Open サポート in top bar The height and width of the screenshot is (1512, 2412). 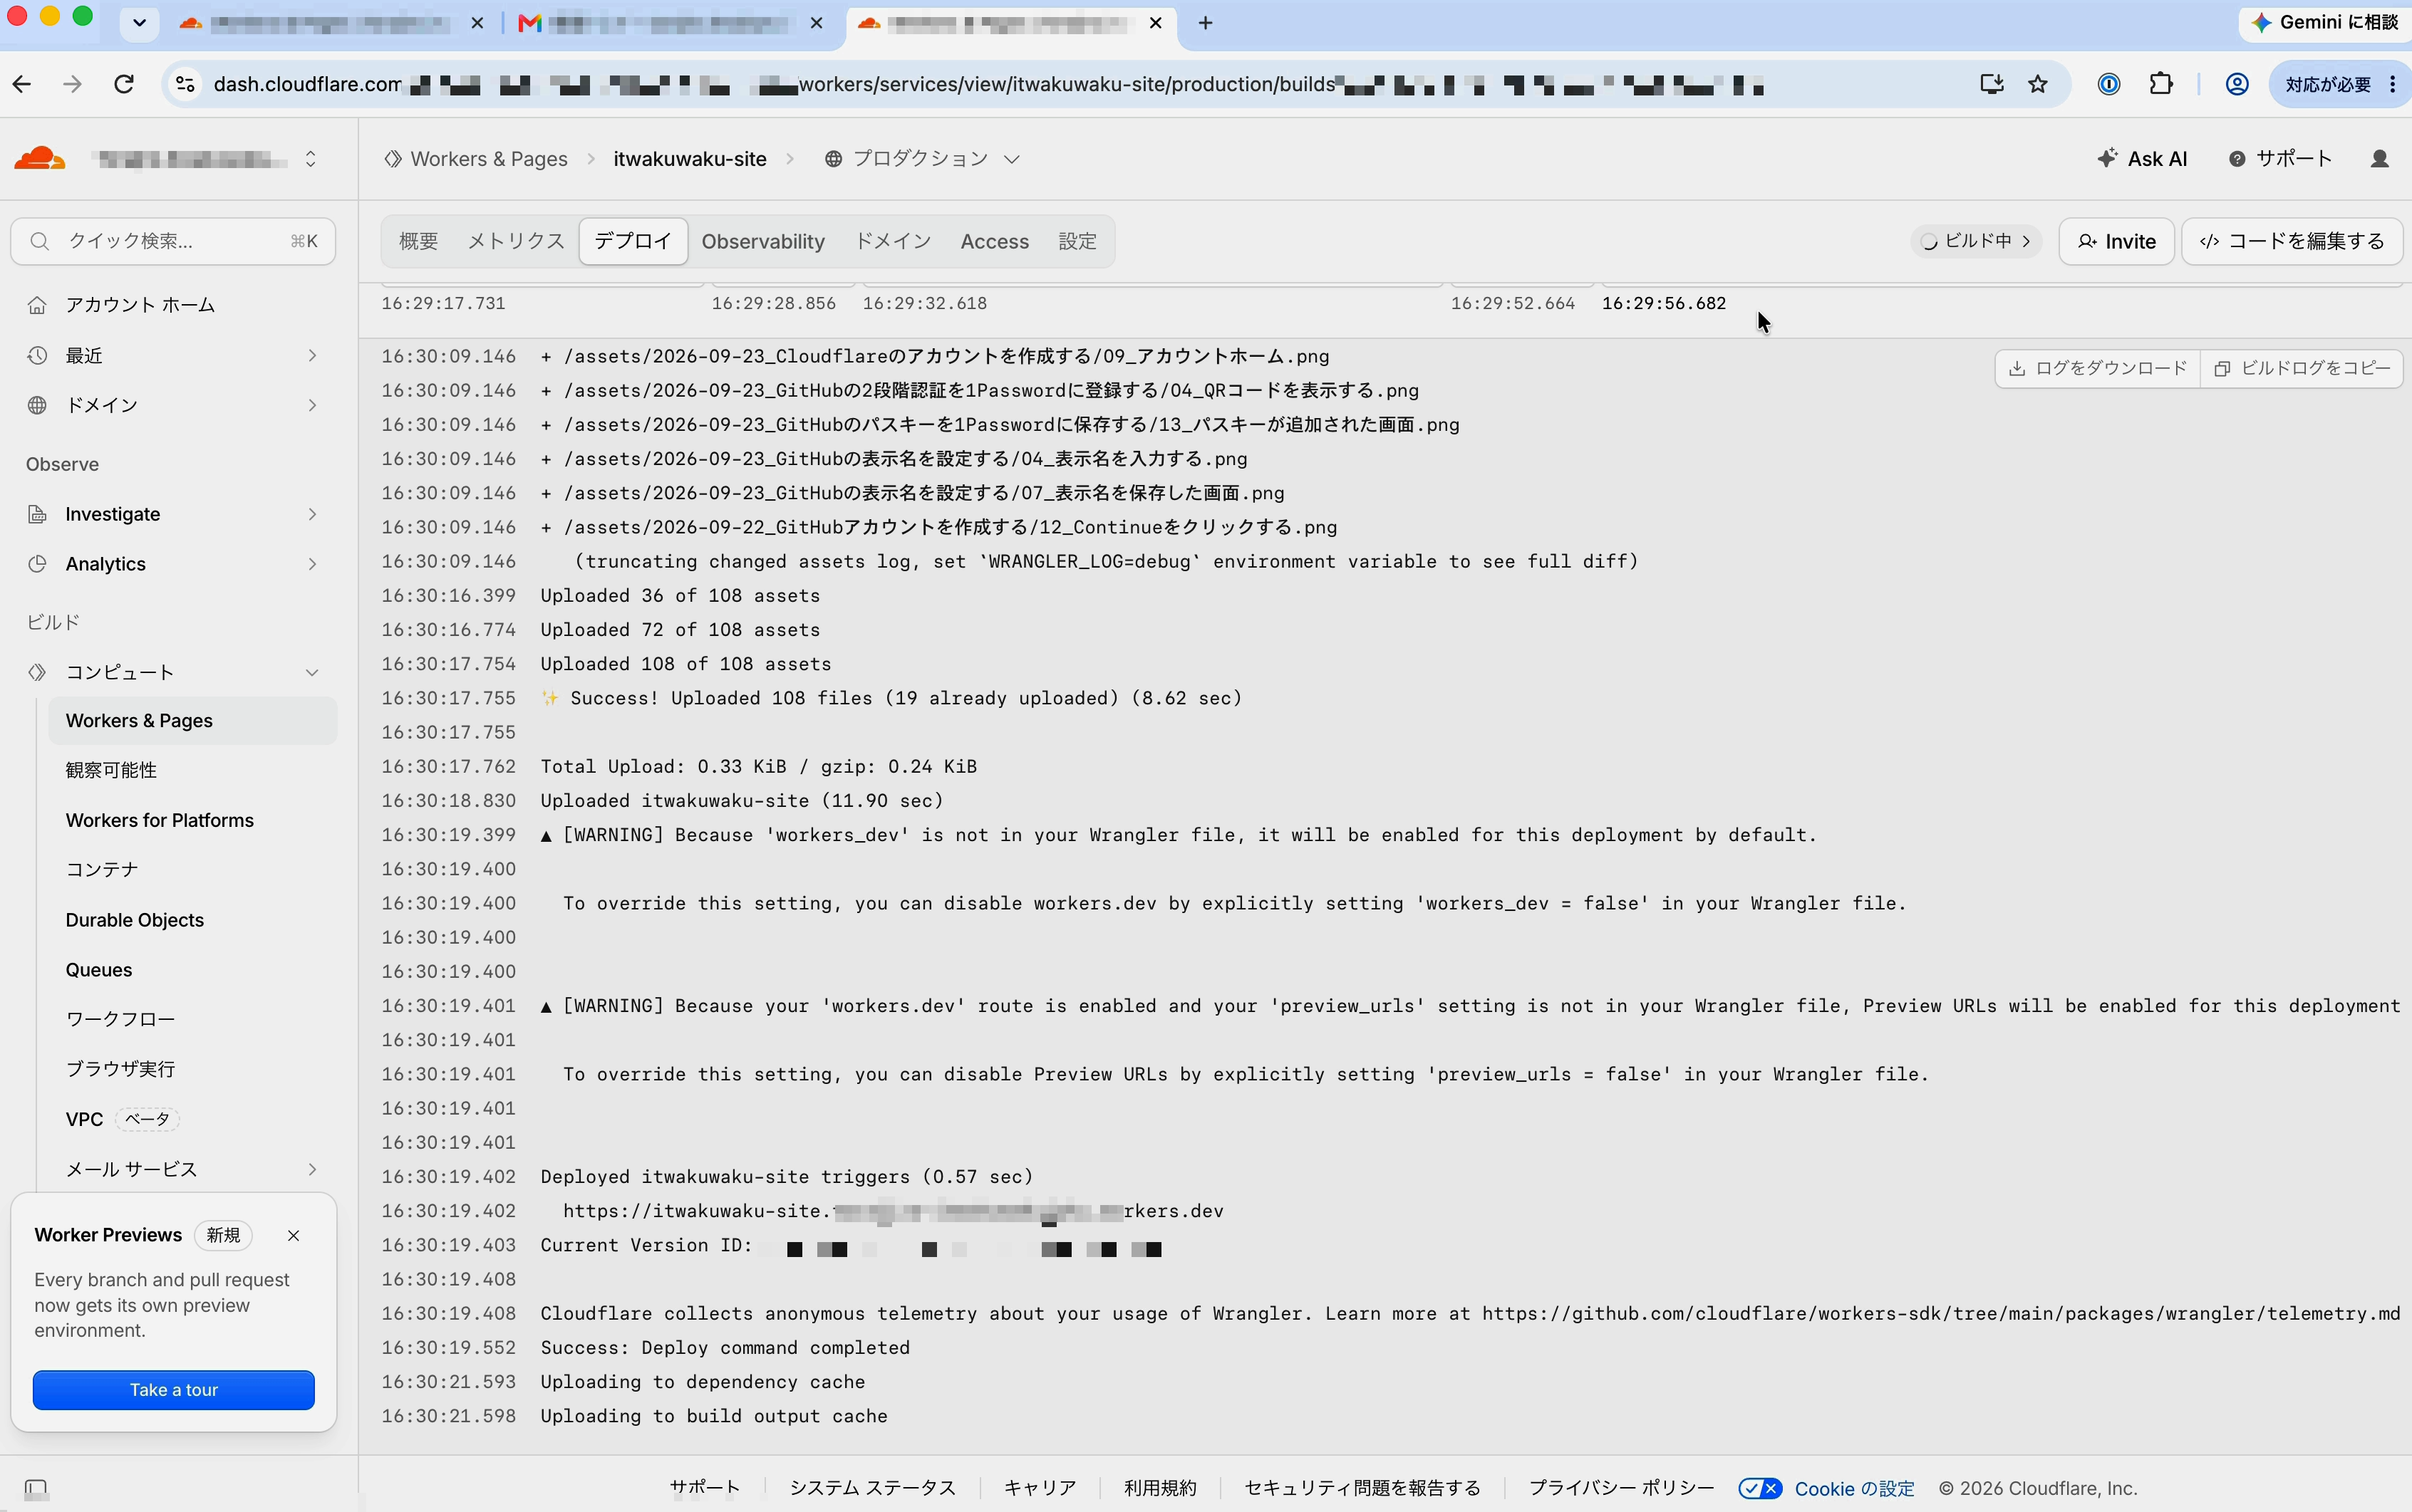(2281, 159)
